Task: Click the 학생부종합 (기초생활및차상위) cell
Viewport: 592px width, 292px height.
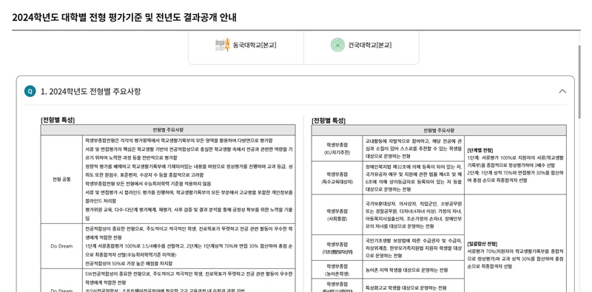Action: (337, 248)
